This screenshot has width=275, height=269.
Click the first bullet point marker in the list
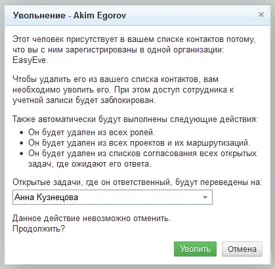click(x=21, y=133)
